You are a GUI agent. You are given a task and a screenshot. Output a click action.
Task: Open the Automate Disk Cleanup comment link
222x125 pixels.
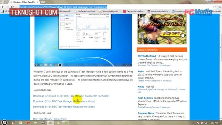pos(148,65)
